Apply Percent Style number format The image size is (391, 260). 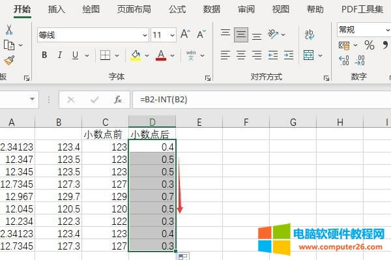click(x=369, y=45)
